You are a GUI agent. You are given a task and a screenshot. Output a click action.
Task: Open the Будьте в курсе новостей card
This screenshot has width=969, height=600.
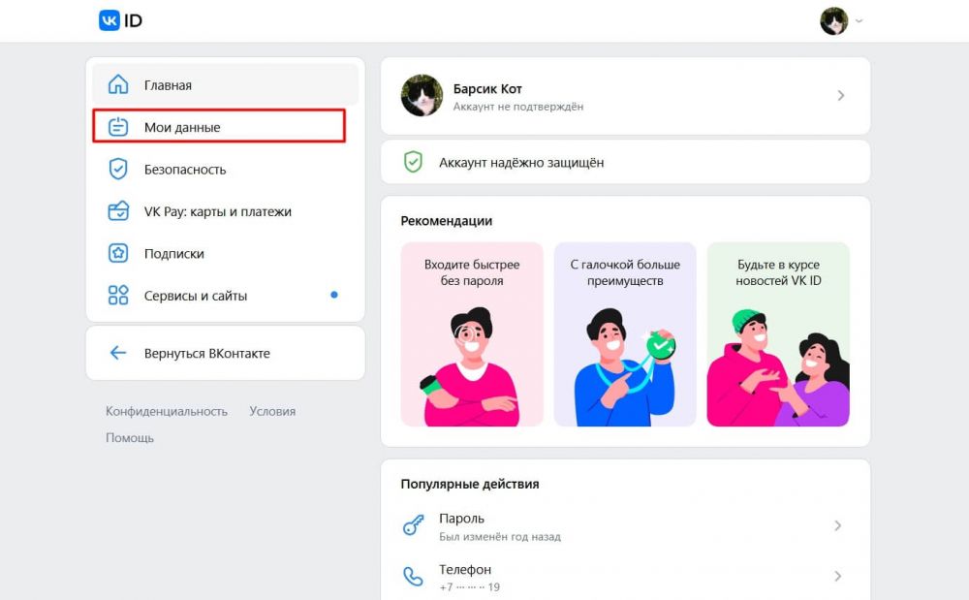click(778, 334)
